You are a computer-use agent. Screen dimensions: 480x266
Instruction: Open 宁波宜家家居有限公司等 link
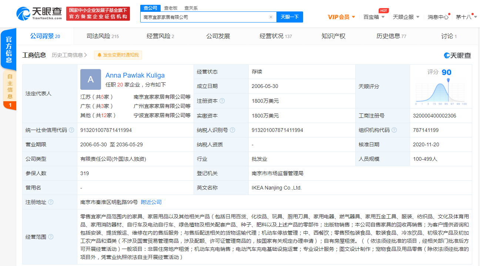tap(162, 115)
